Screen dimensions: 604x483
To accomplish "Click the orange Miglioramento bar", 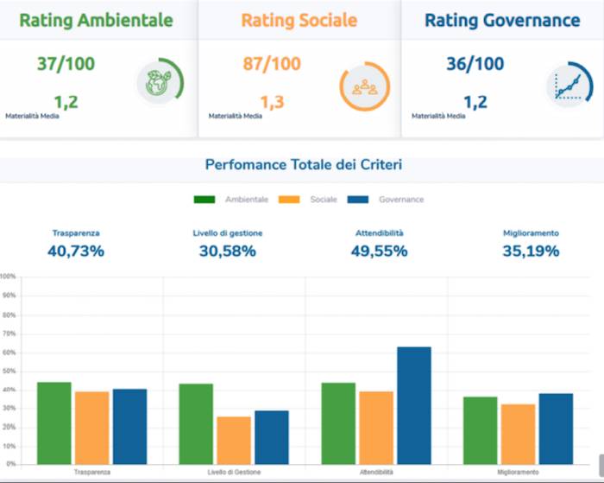I will pos(518,434).
